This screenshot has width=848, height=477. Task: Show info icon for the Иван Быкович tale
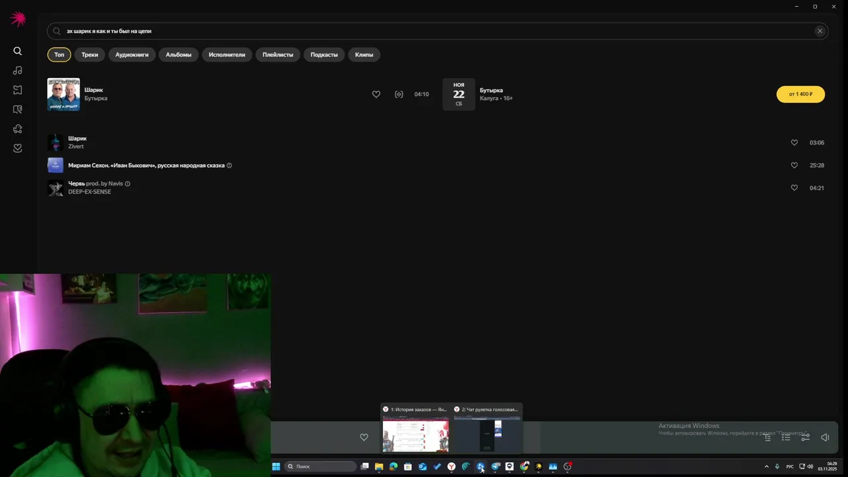tap(229, 166)
